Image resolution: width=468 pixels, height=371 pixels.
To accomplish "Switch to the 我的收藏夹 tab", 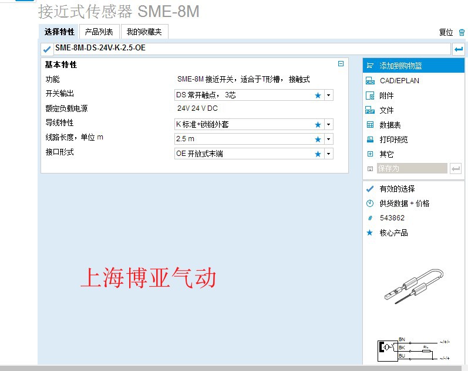I will 144,32.
